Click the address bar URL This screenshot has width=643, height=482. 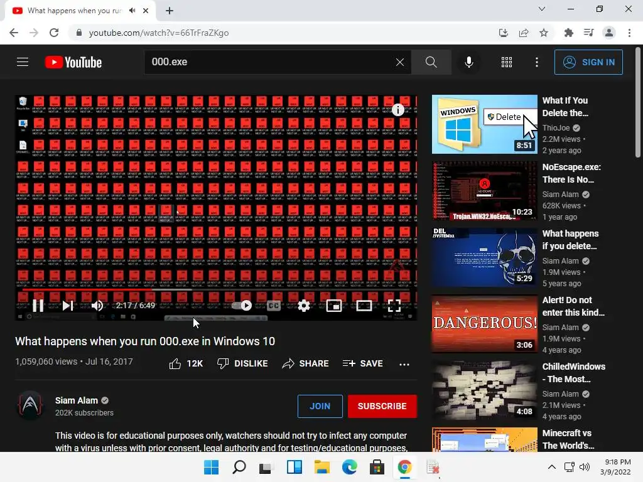coord(159,33)
